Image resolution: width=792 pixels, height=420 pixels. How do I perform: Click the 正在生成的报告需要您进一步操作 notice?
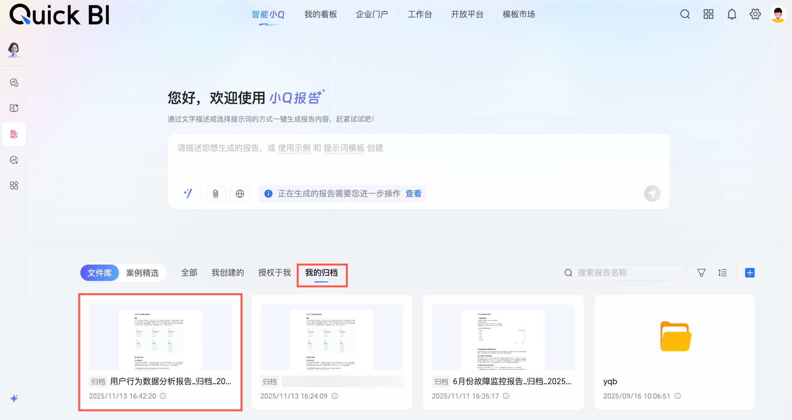tap(339, 194)
